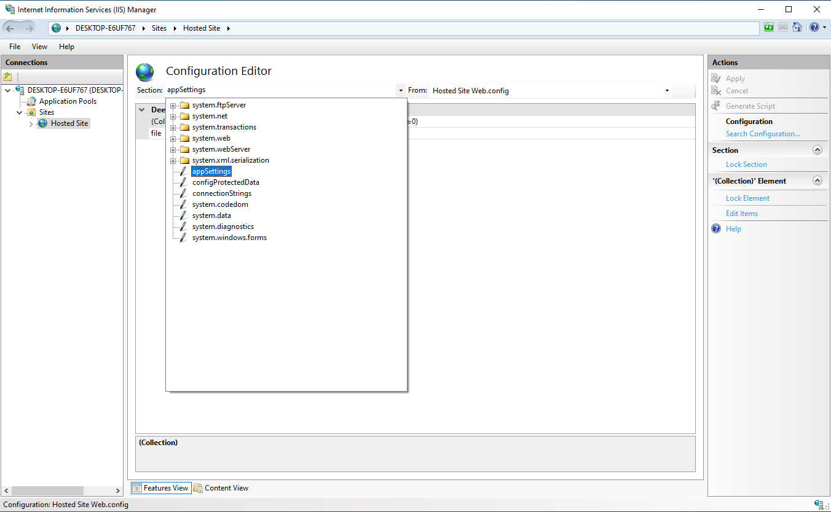Click the Home icon in the address bar toolbar
Viewport: 831px width, 512px height.
click(797, 28)
